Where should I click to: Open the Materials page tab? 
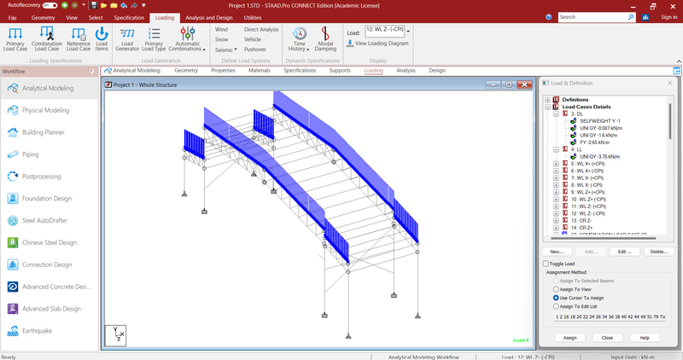pyautogui.click(x=260, y=71)
